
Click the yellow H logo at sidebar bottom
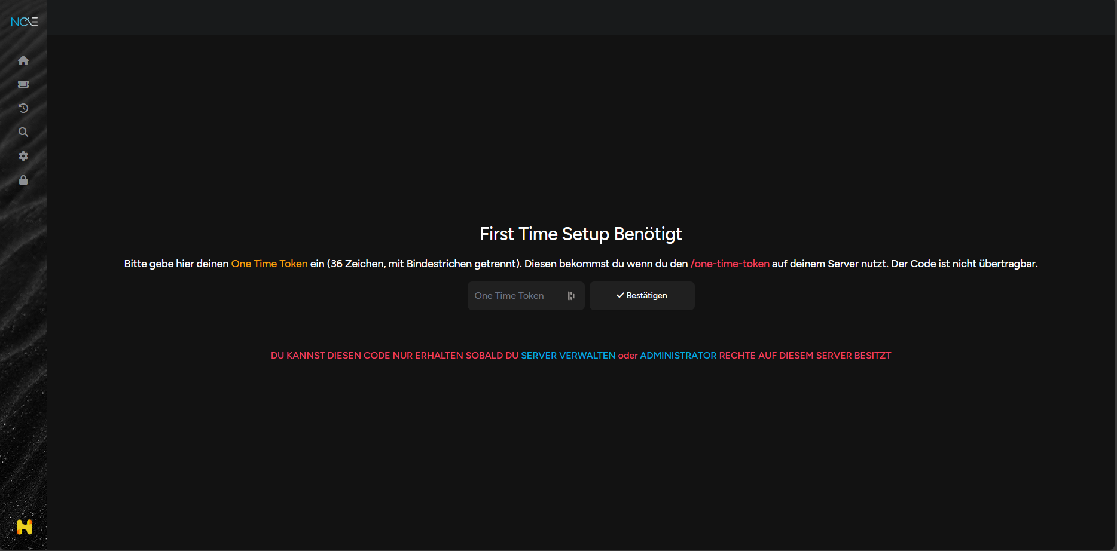[x=25, y=526]
